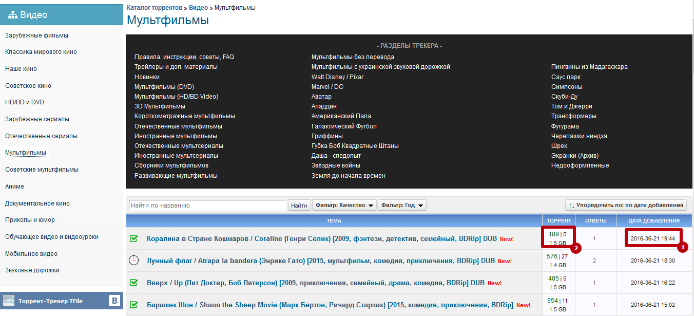Open Губка Боб Квадратные Штаны section
Image resolution: width=694 pixels, height=316 pixels.
coord(355,146)
